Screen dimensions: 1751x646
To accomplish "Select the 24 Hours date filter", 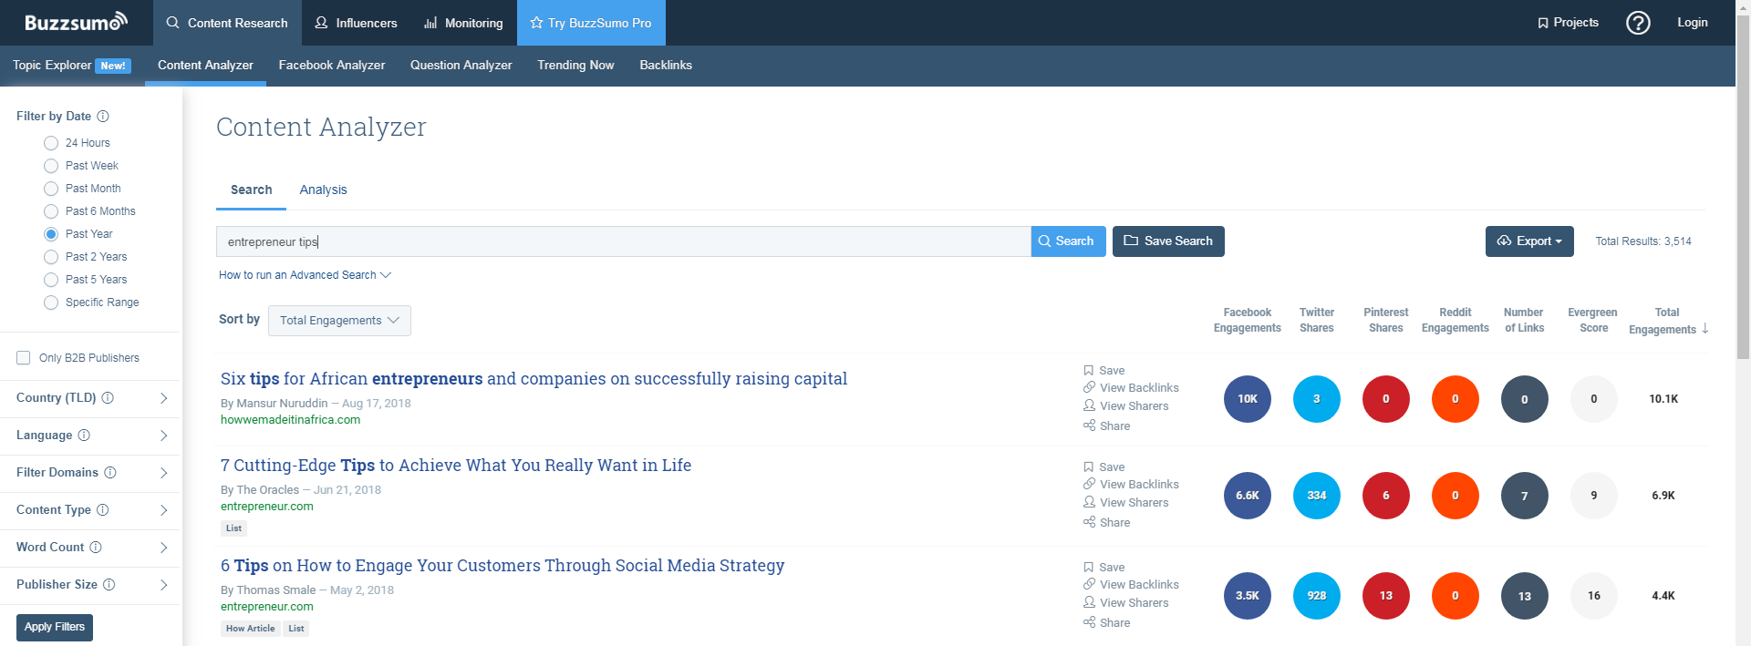I will pyautogui.click(x=51, y=143).
